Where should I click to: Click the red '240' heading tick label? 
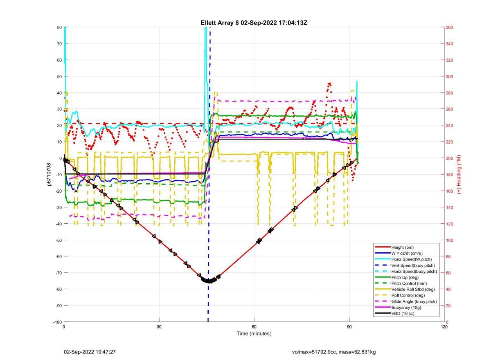coord(449,126)
